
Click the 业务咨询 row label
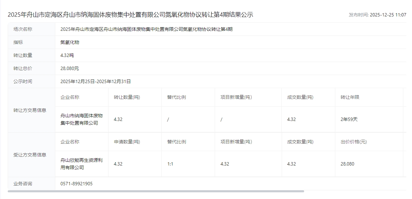pyautogui.click(x=23, y=184)
